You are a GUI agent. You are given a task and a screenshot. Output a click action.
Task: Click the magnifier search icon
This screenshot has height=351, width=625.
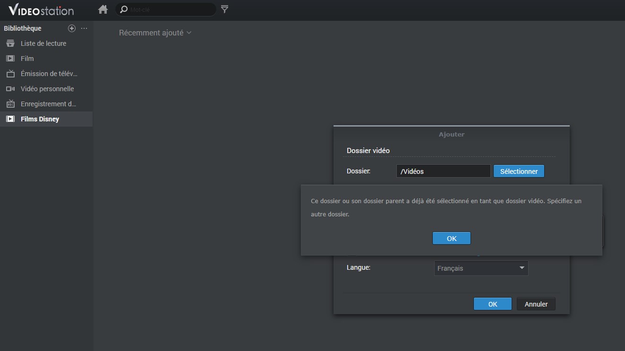click(124, 9)
